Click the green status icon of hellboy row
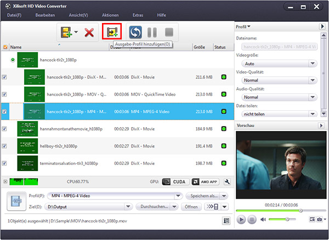The image size is (329, 240). point(224,146)
